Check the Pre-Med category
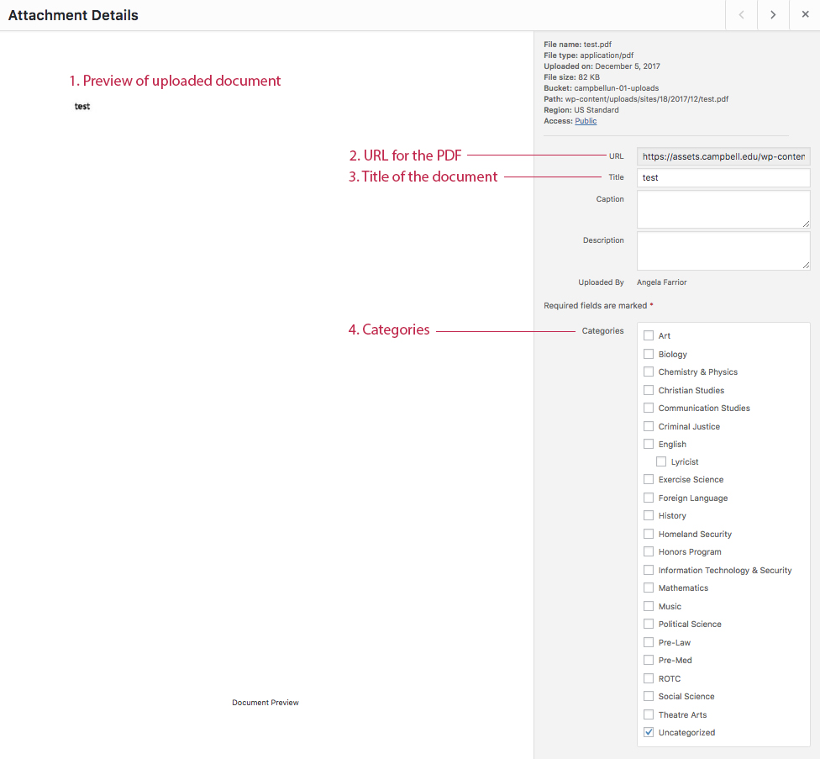This screenshot has height=759, width=820. tap(649, 660)
